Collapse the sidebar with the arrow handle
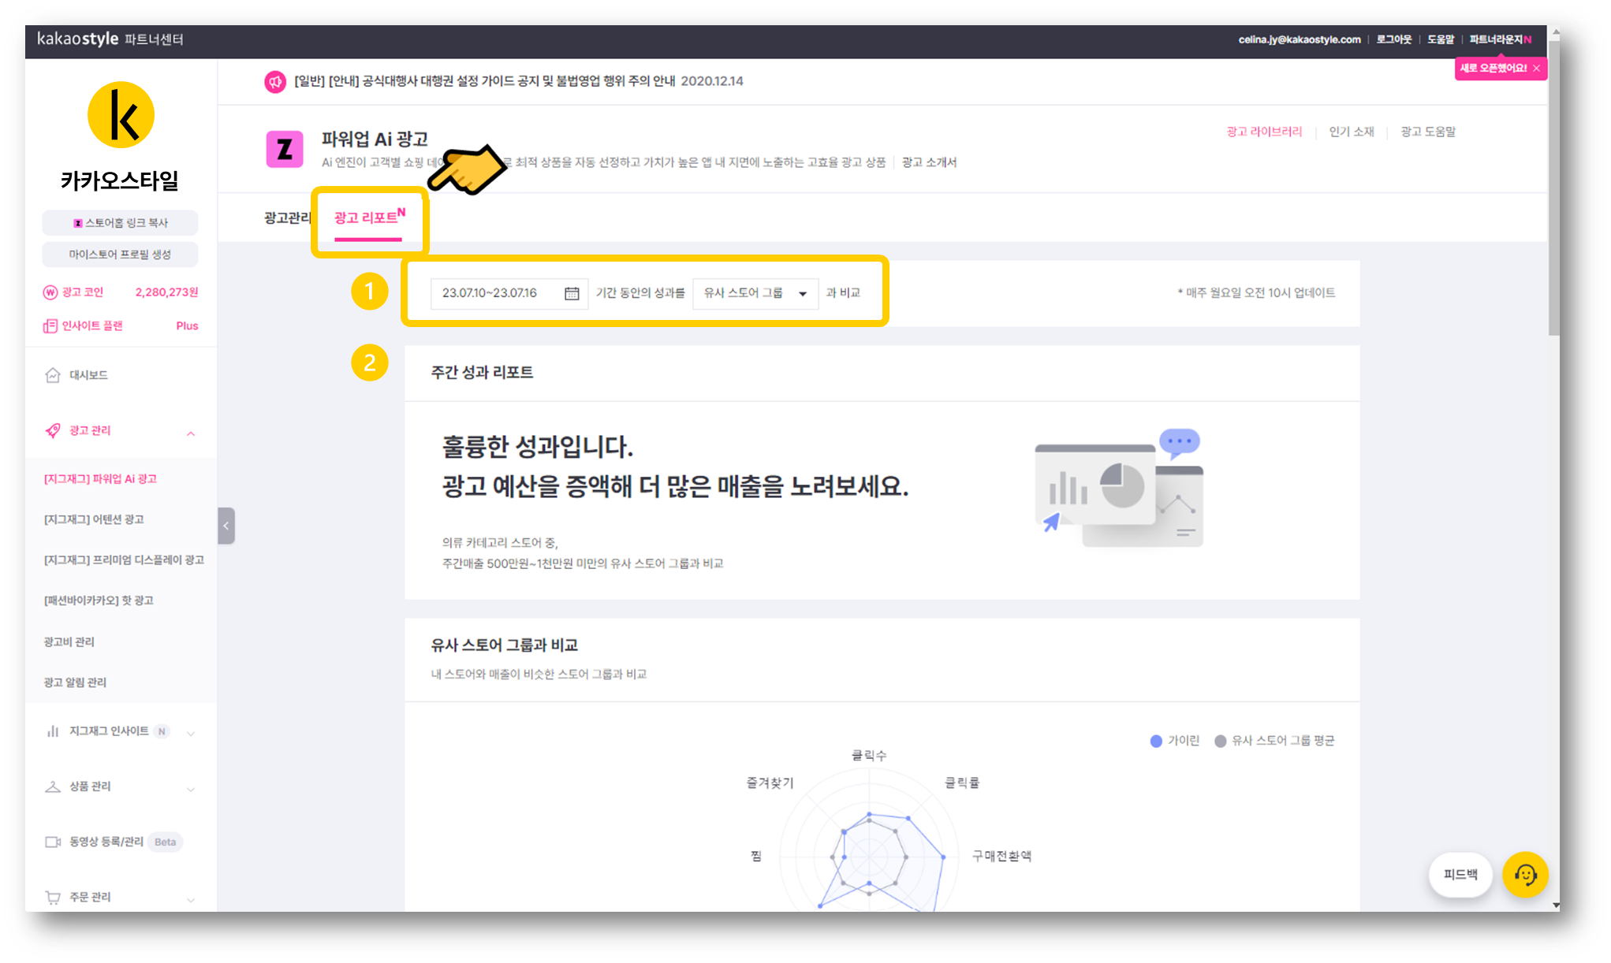The height and width of the screenshot is (963, 1611). pyautogui.click(x=226, y=526)
